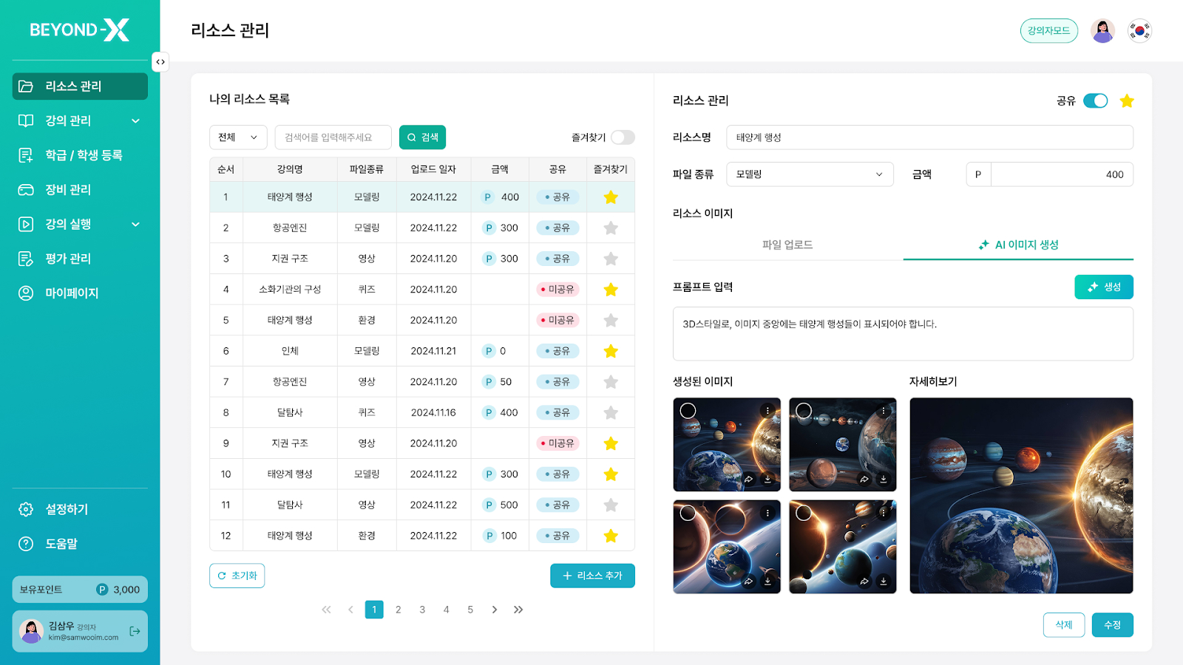Open more options on second generated image
1183x665 pixels.
(x=884, y=411)
